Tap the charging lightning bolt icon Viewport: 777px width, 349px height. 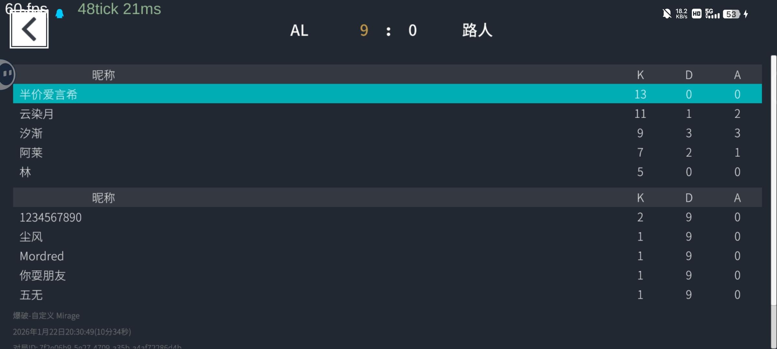coord(746,14)
